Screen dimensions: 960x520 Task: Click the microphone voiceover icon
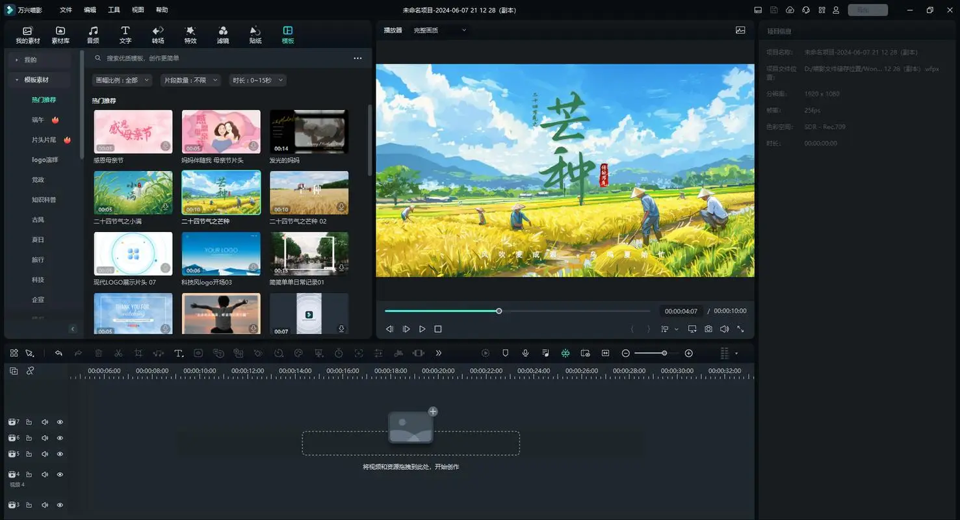click(x=525, y=353)
